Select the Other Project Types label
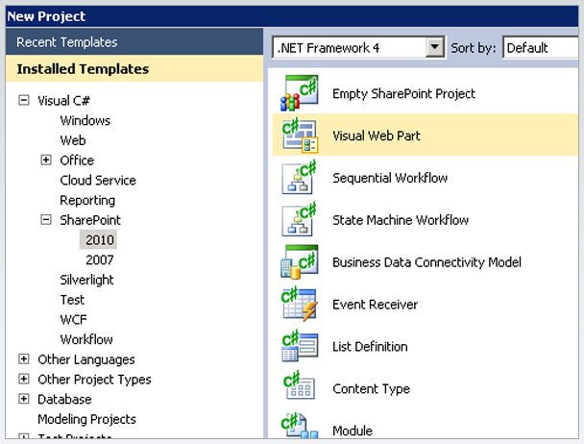Screen dimensions: 584x444 (x=94, y=380)
